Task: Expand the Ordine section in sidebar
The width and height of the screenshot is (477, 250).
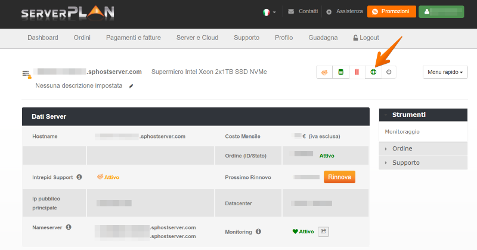Action: pyautogui.click(x=402, y=149)
